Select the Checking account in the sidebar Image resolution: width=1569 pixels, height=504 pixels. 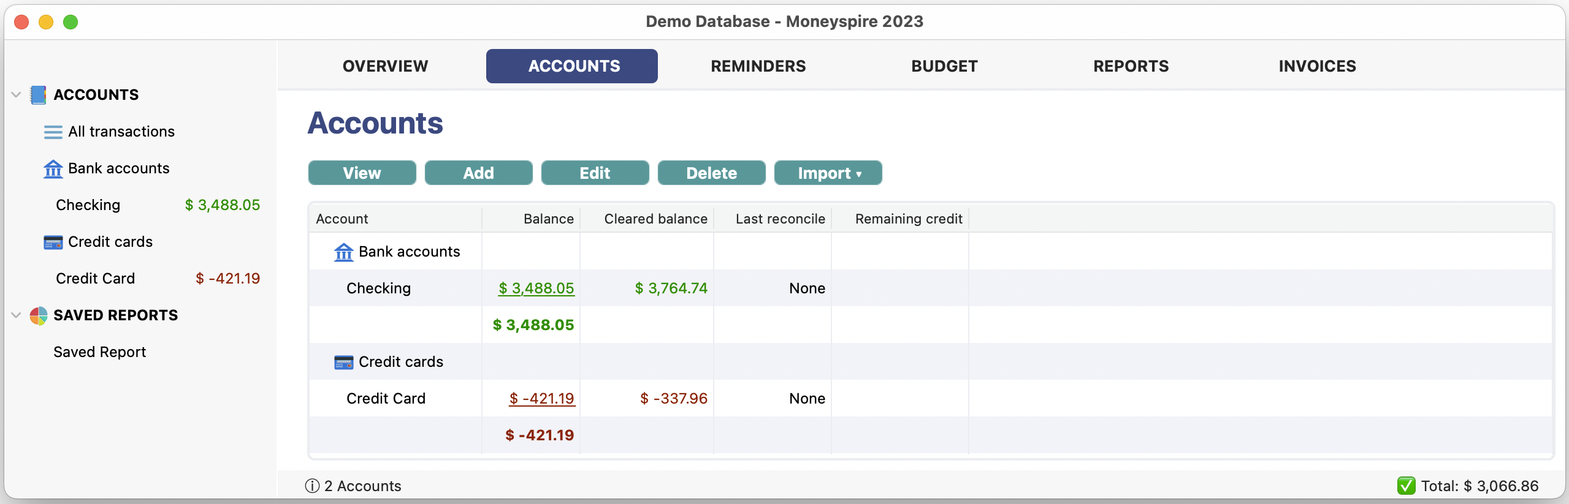pyautogui.click(x=88, y=205)
